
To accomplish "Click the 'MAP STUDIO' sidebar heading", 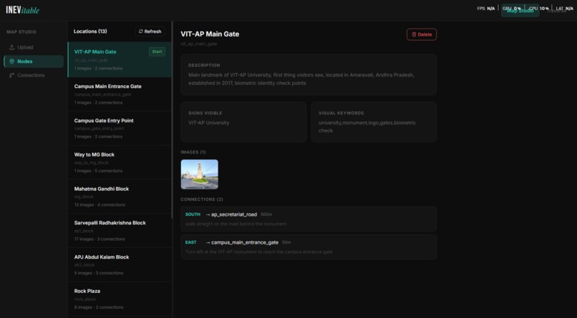I will click(21, 32).
